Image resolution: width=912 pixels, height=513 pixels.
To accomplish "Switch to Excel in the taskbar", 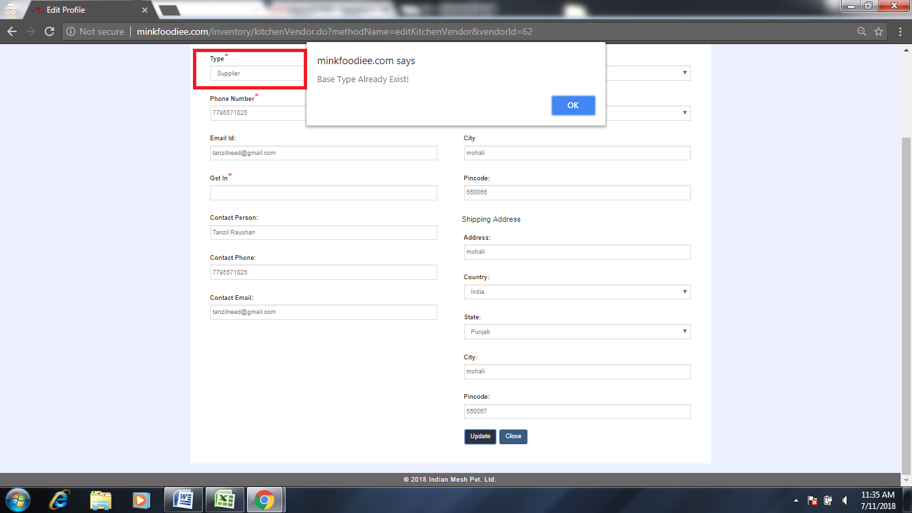I will [224, 500].
